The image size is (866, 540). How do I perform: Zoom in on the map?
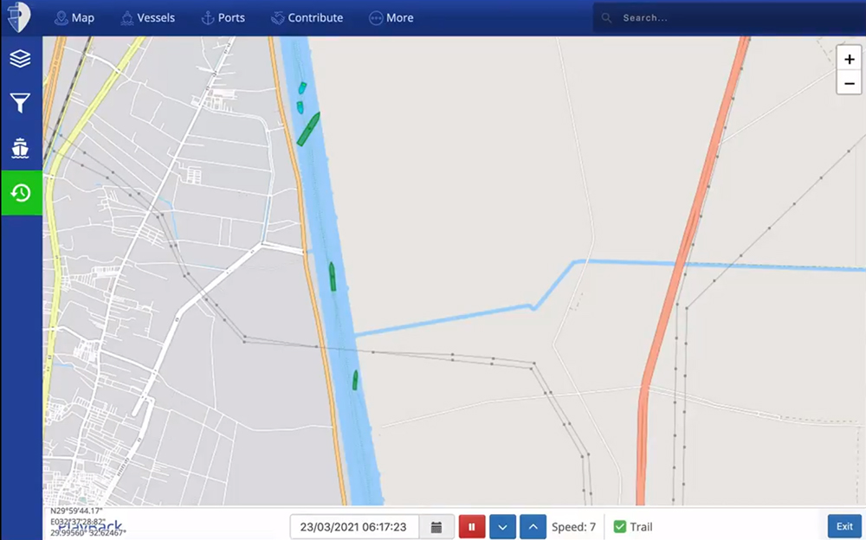pyautogui.click(x=850, y=60)
